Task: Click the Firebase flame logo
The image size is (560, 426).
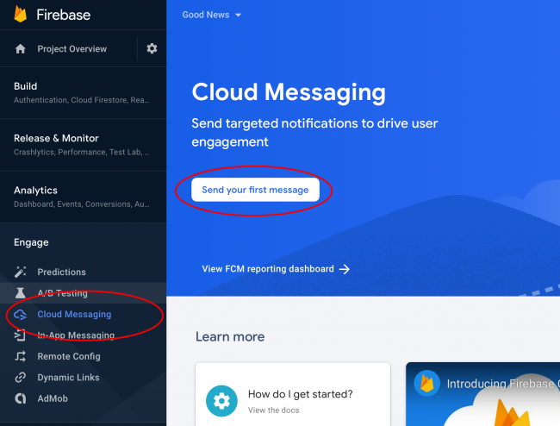Action: click(x=21, y=15)
